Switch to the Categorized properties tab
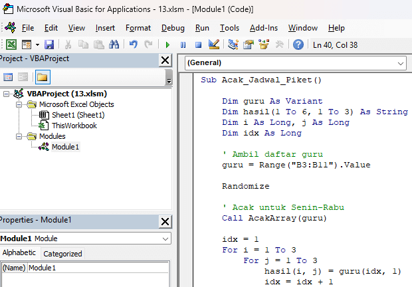The height and width of the screenshot is (287, 412). [x=63, y=254]
